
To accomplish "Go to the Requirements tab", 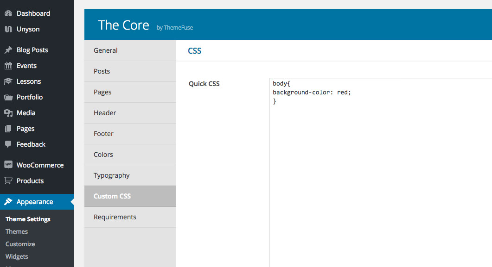I will pyautogui.click(x=130, y=217).
